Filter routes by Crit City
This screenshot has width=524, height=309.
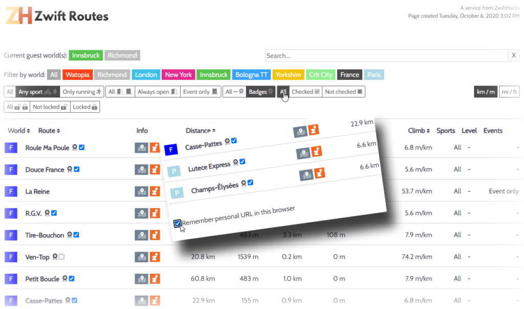tap(320, 75)
